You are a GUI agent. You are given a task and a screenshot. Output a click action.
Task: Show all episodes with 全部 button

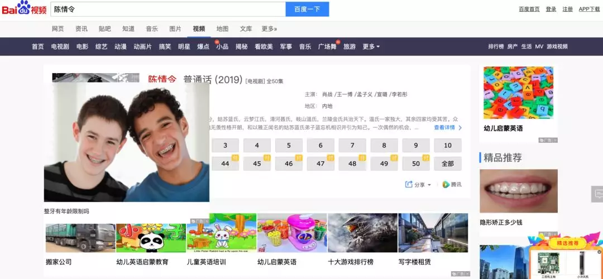[x=448, y=163]
